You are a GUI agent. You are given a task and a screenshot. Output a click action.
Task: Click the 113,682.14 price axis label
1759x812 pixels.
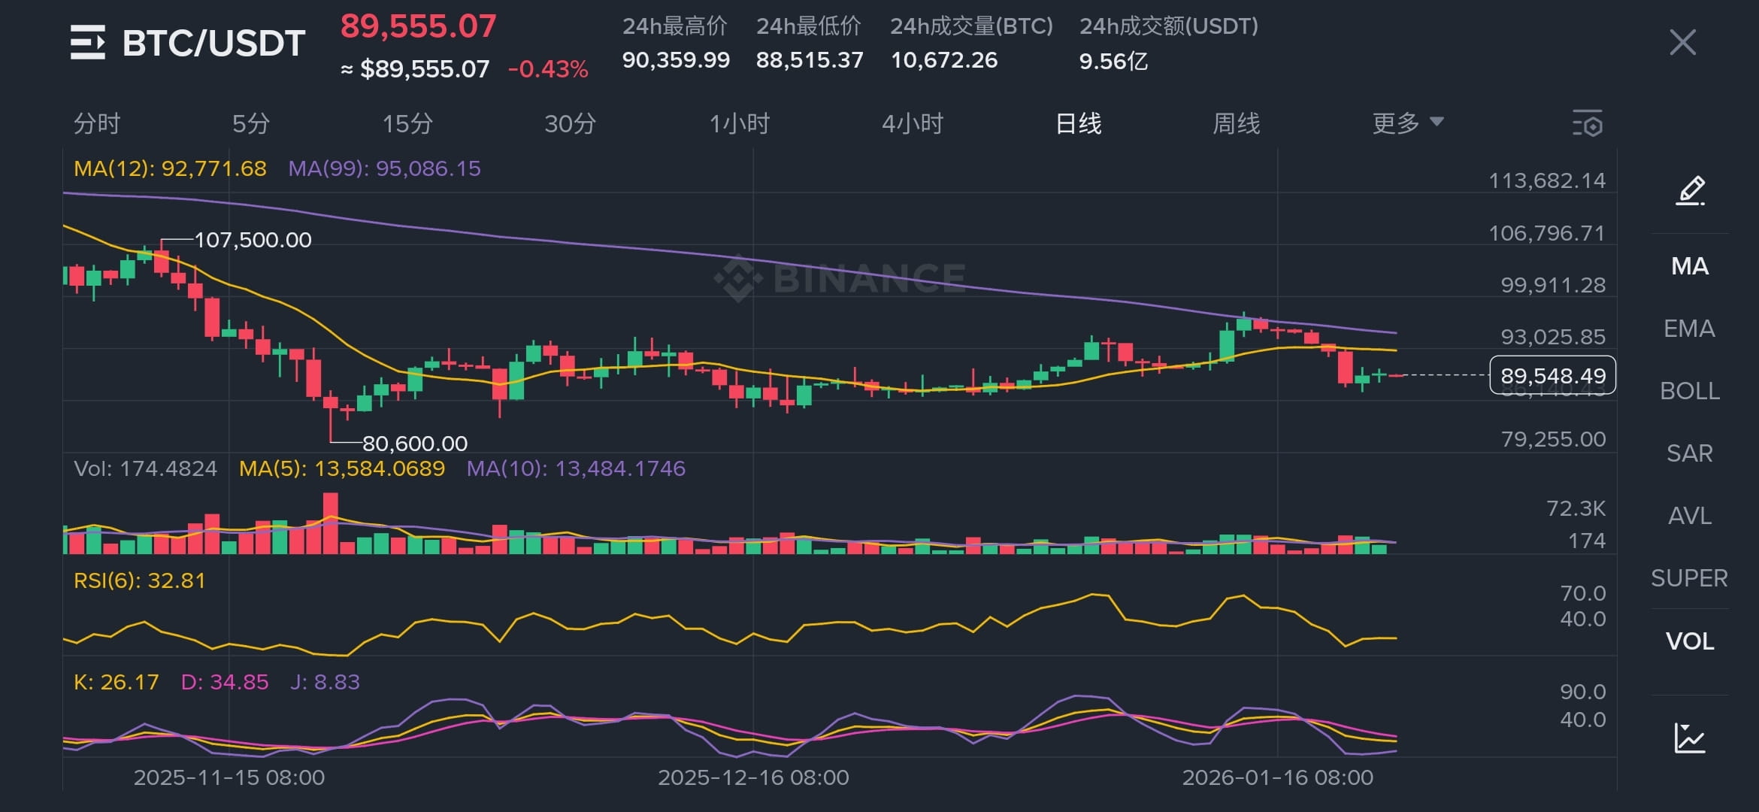point(1547,180)
